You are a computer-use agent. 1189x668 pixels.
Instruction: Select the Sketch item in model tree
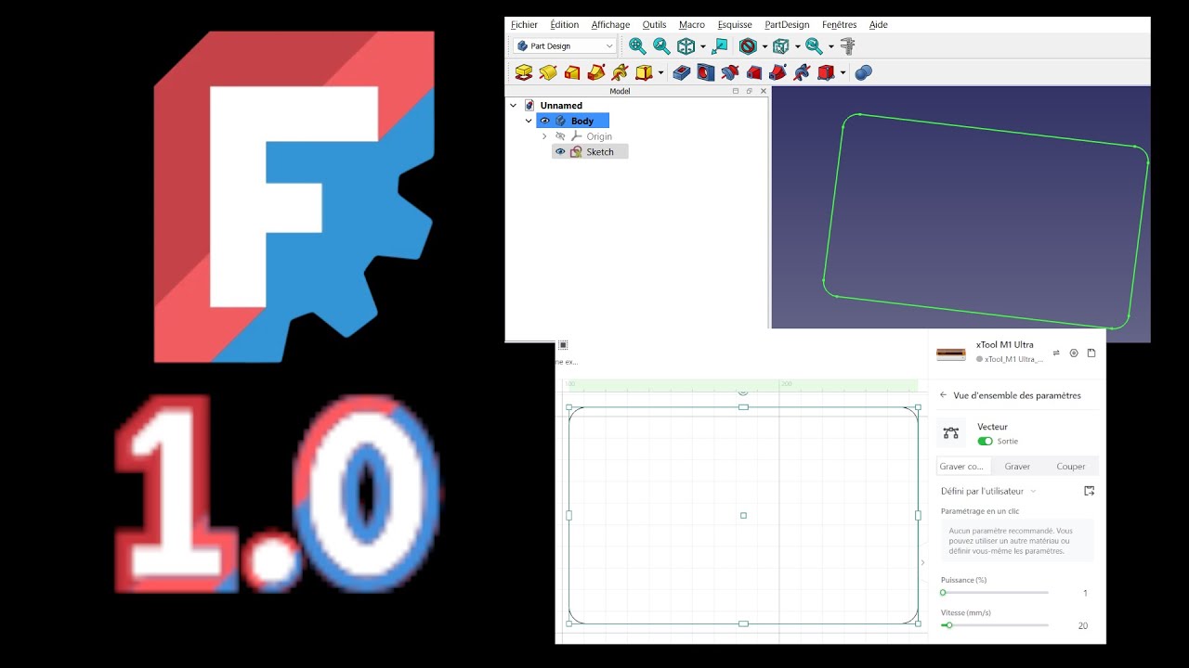[591, 151]
